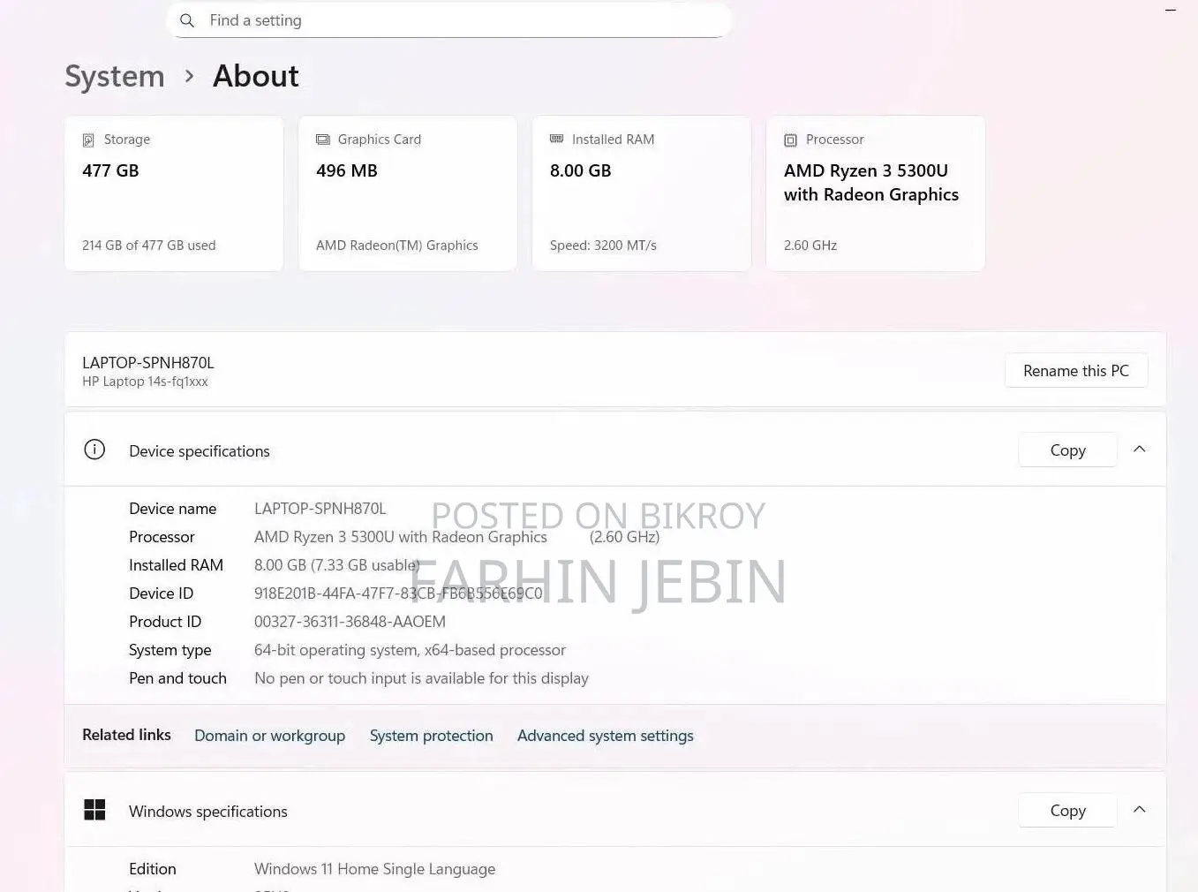Focus the Find a setting search box
1198x892 pixels.
point(448,20)
